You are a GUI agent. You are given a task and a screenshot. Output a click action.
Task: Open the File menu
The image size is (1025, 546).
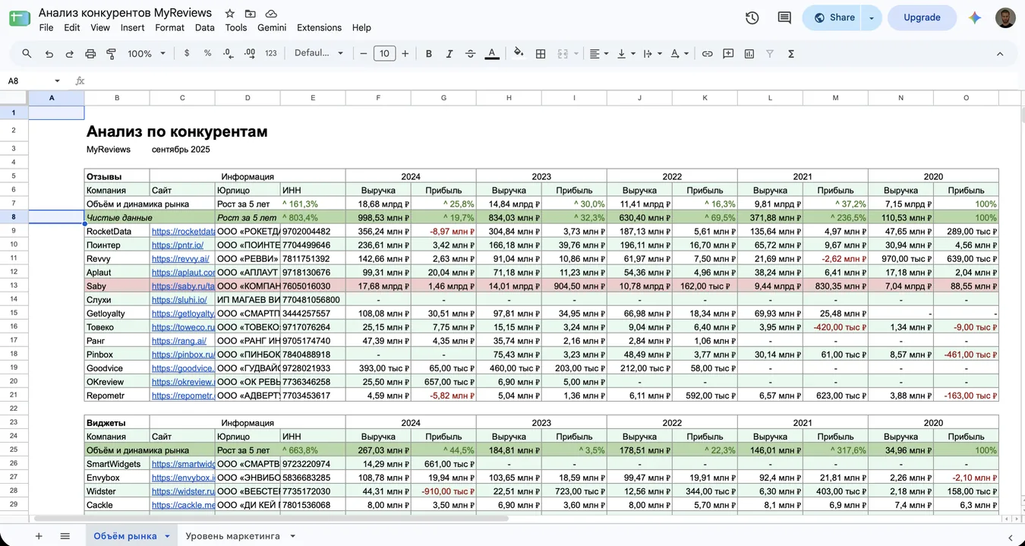tap(46, 27)
